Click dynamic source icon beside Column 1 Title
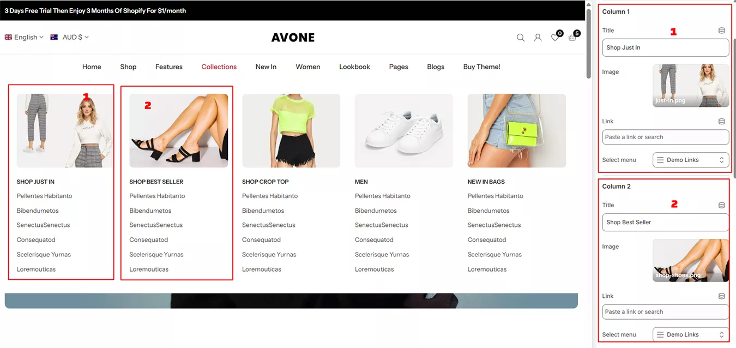This screenshot has width=736, height=348. [x=722, y=31]
